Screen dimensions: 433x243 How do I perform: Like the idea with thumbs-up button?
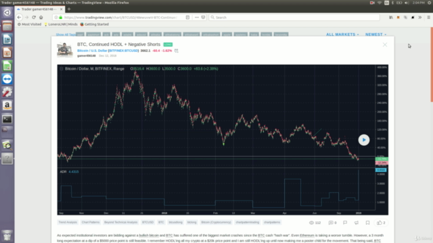(381, 223)
